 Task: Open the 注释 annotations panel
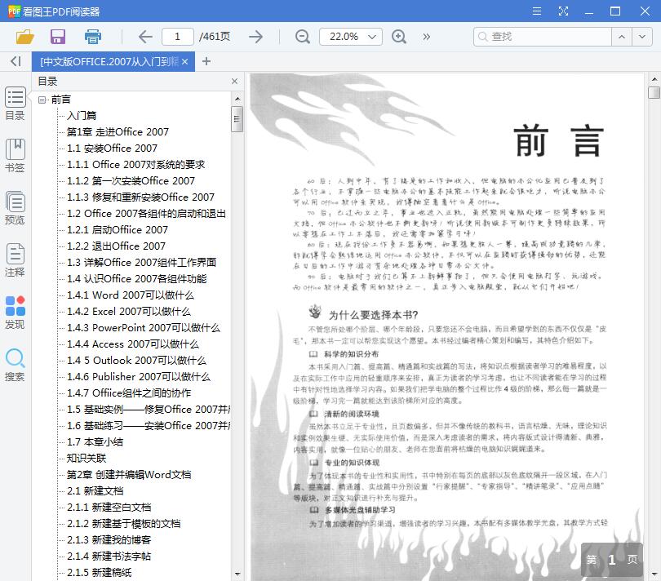[x=16, y=260]
